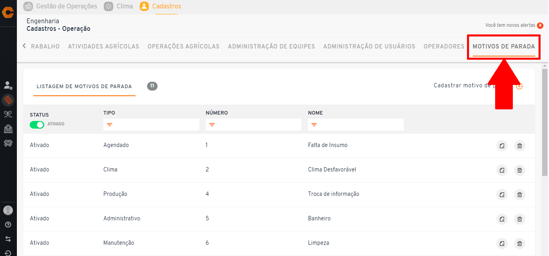Click the Clima type cell

pos(111,169)
